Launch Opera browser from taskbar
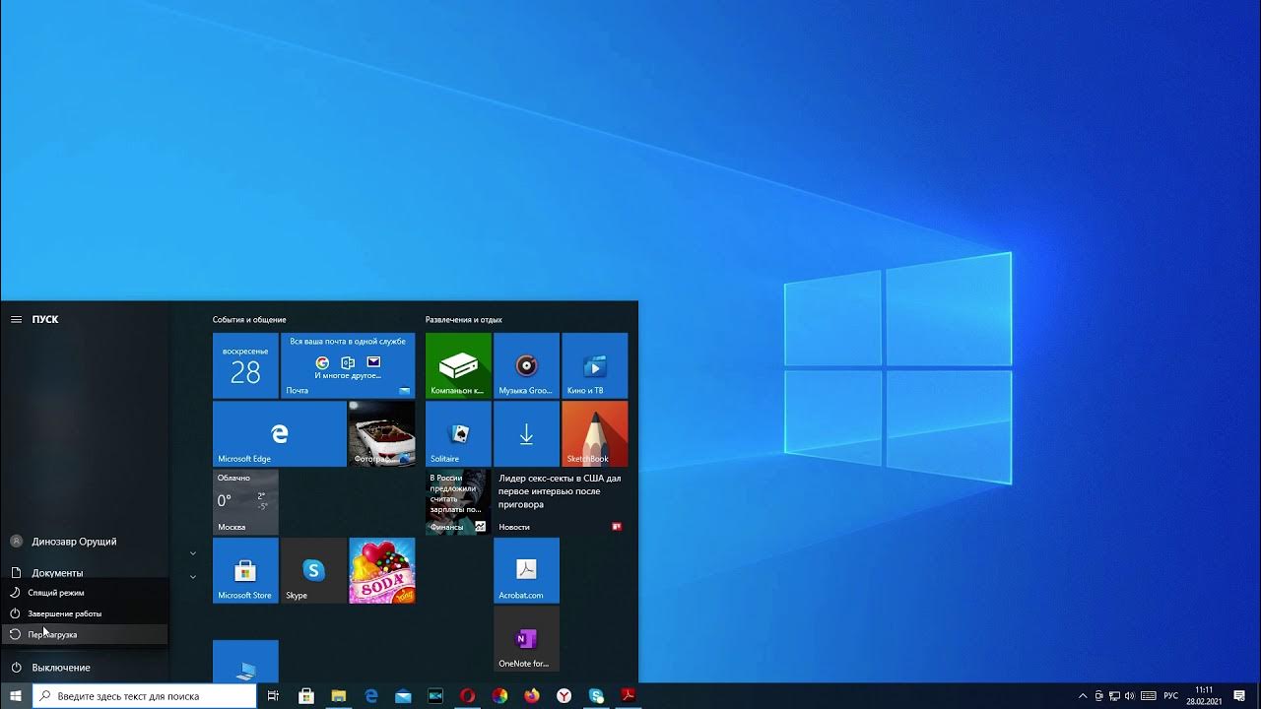The height and width of the screenshot is (709, 1261). coord(467,696)
